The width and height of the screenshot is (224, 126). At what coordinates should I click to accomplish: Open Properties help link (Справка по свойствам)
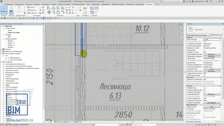pyautogui.click(x=194, y=121)
